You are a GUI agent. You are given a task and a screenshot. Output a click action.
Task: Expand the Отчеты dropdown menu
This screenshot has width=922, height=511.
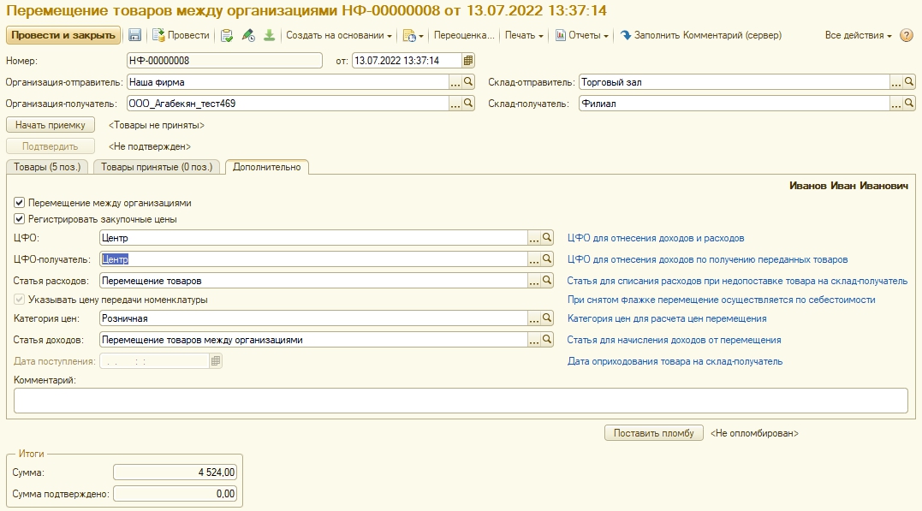point(582,35)
